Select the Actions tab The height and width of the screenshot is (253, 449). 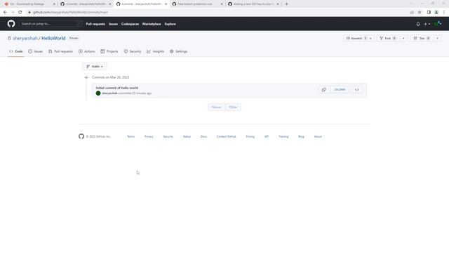tap(87, 51)
